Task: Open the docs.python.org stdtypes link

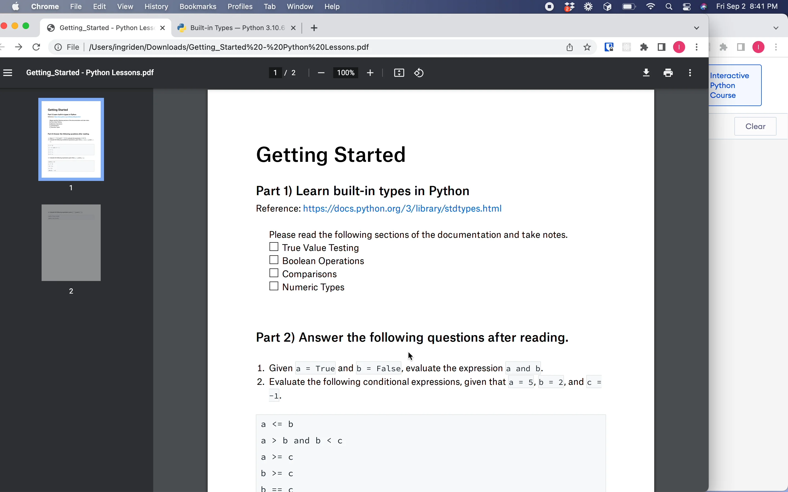Action: click(402, 209)
